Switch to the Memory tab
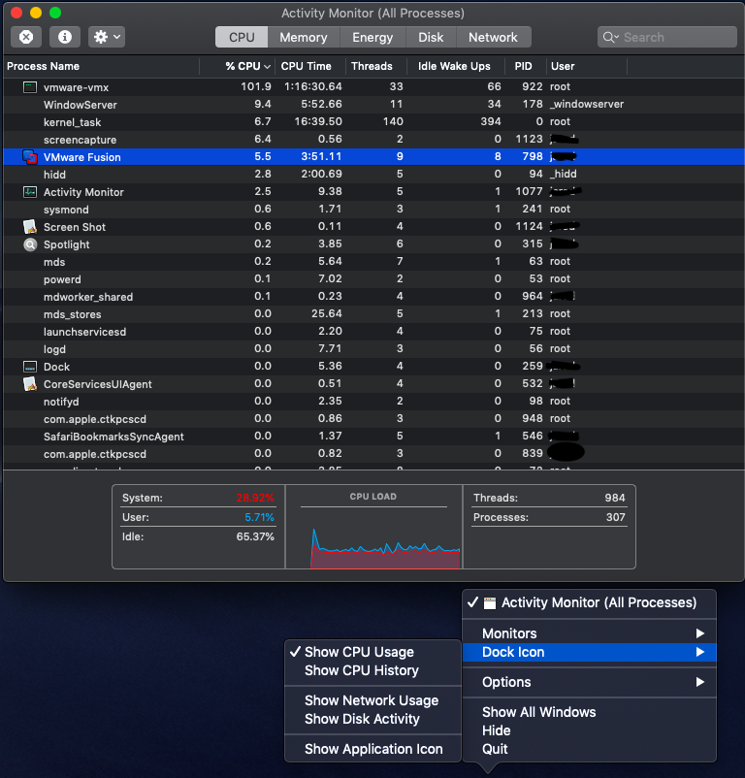 304,37
